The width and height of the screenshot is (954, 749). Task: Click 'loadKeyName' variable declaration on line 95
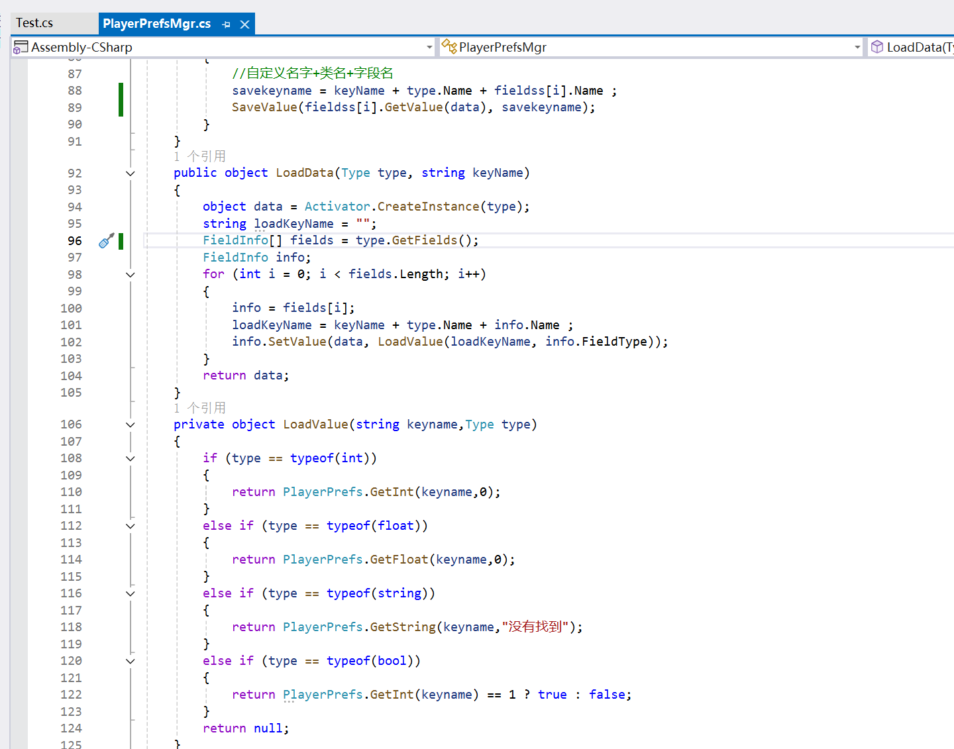pyautogui.click(x=293, y=224)
